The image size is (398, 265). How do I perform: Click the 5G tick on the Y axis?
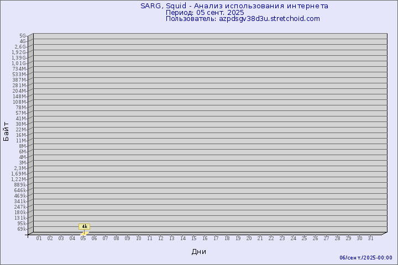point(23,35)
